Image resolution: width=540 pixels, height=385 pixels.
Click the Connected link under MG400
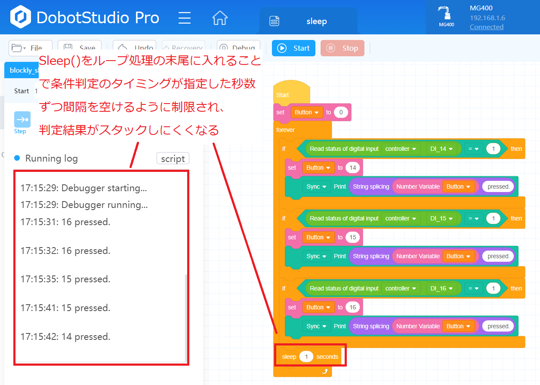[486, 27]
